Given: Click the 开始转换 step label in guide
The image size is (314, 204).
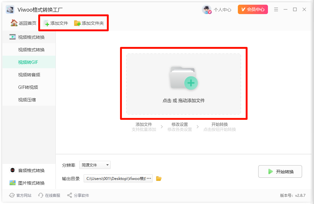Looking at the screenshot, I should 219,124.
